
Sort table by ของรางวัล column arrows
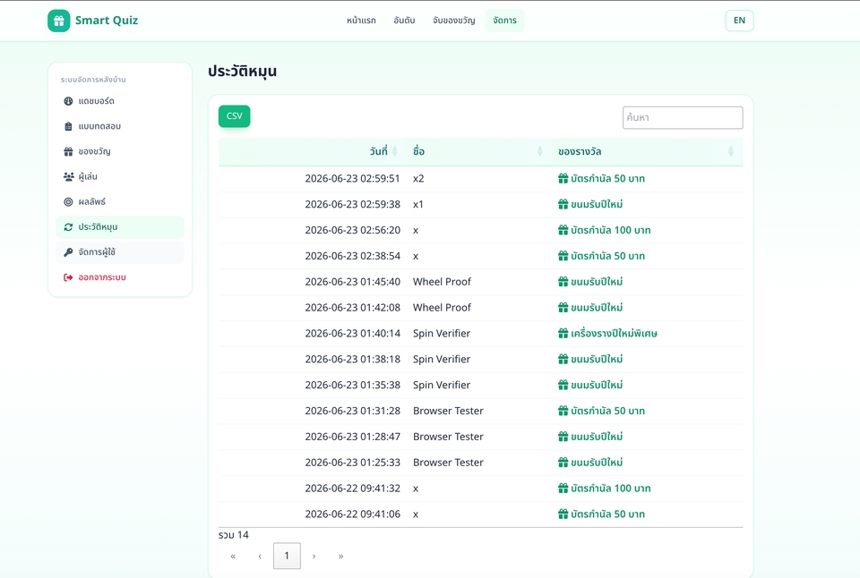pos(731,151)
